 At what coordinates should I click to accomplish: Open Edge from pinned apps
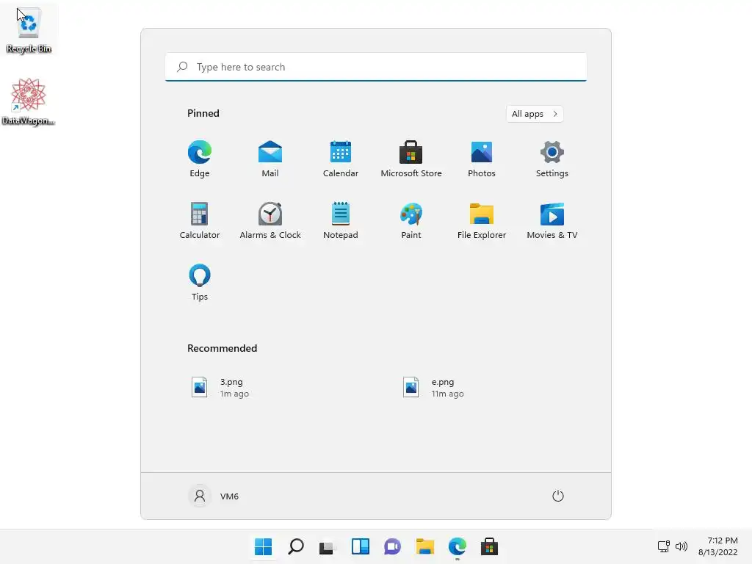(200, 159)
